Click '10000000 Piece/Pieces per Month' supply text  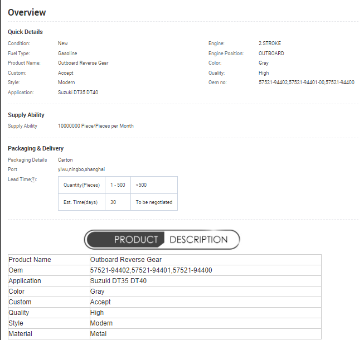click(x=96, y=126)
